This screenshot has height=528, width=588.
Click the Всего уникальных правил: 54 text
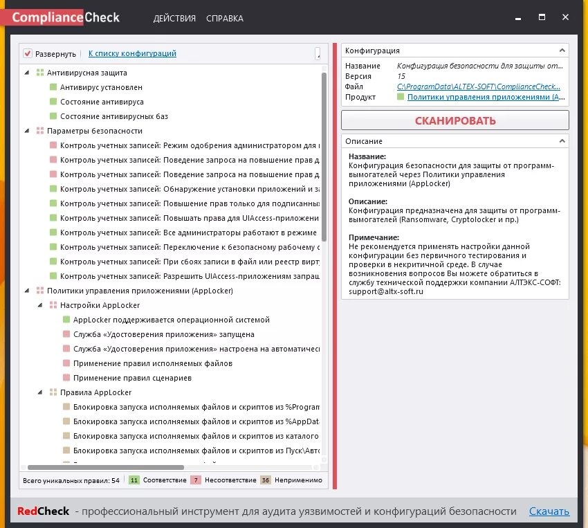71,480
